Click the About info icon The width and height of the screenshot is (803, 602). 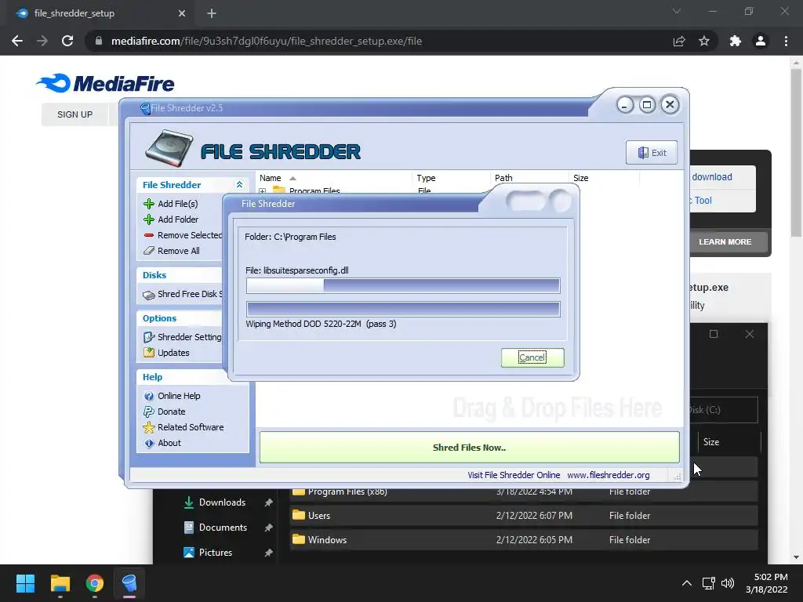149,444
